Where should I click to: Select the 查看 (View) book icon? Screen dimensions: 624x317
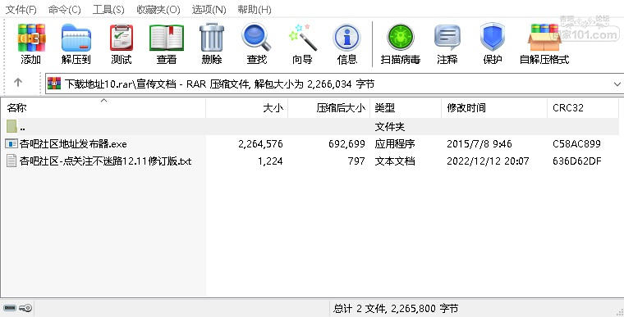pos(167,38)
